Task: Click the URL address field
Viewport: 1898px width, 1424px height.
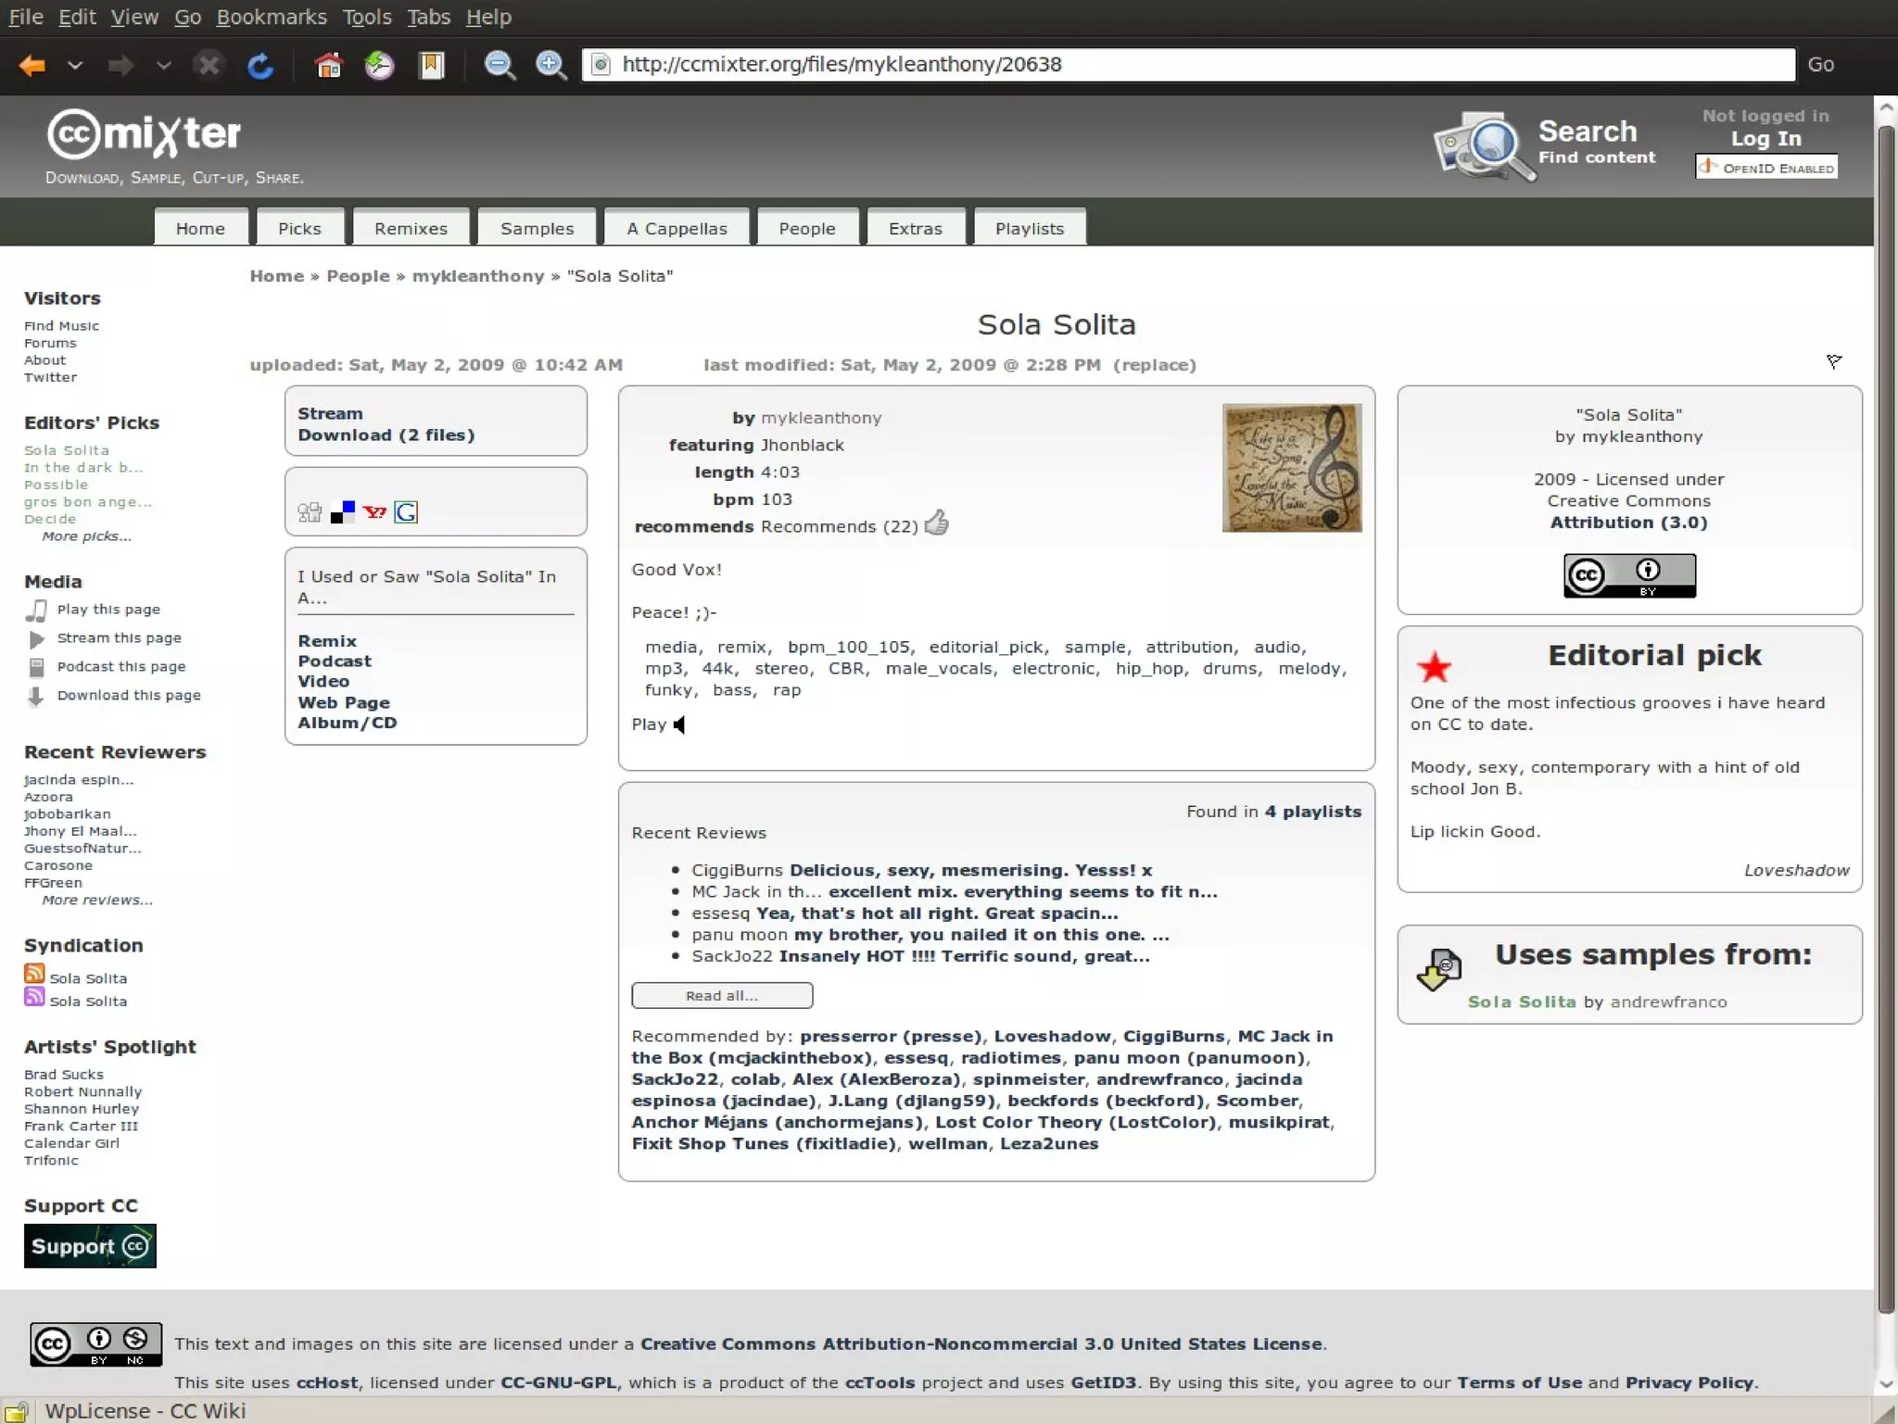Action: (1196, 65)
